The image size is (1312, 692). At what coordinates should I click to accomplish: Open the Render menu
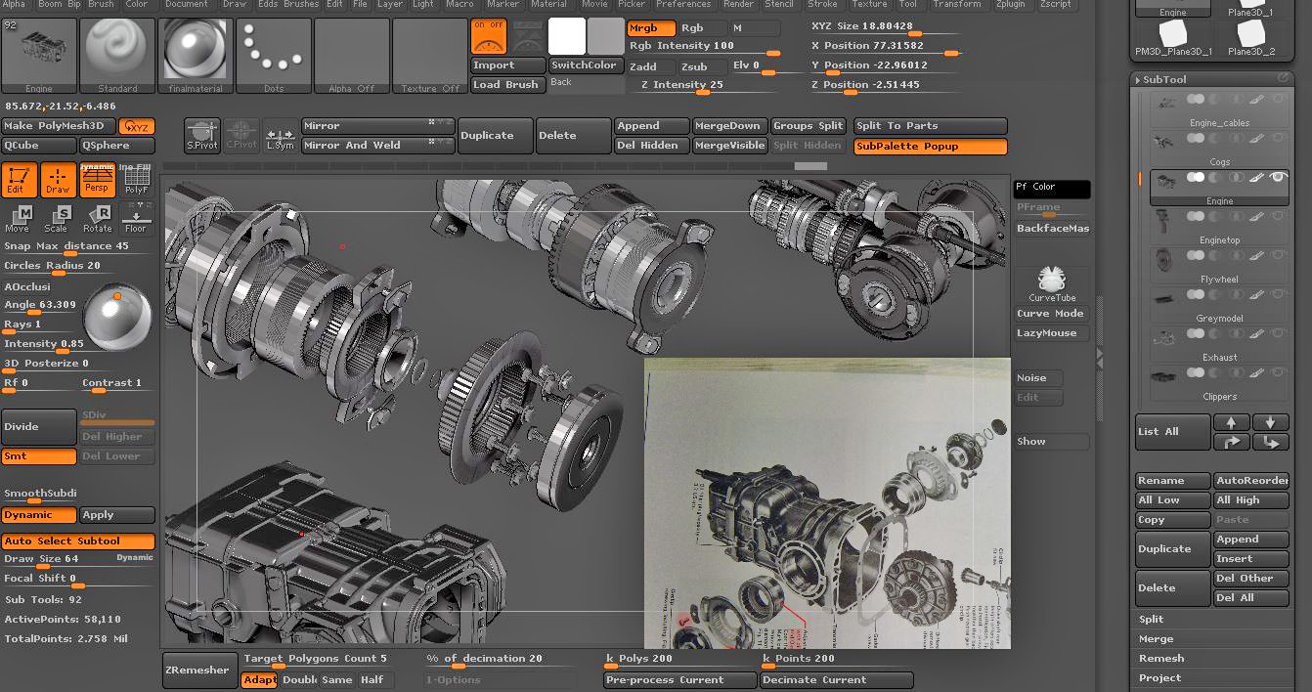tap(738, 4)
